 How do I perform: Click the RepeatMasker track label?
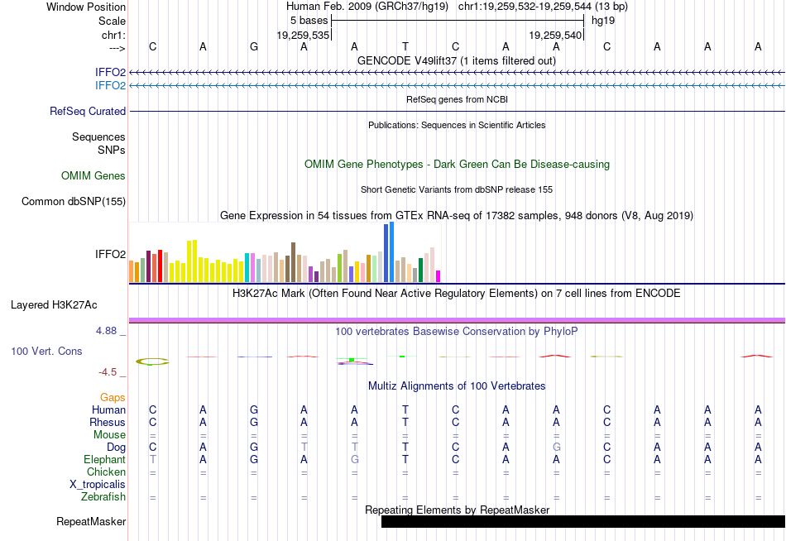point(91,521)
